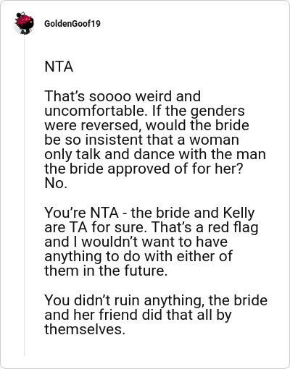Click the line "You didn't ruin anything, the bride"
Screen dimensions: 290x369
[156, 300]
